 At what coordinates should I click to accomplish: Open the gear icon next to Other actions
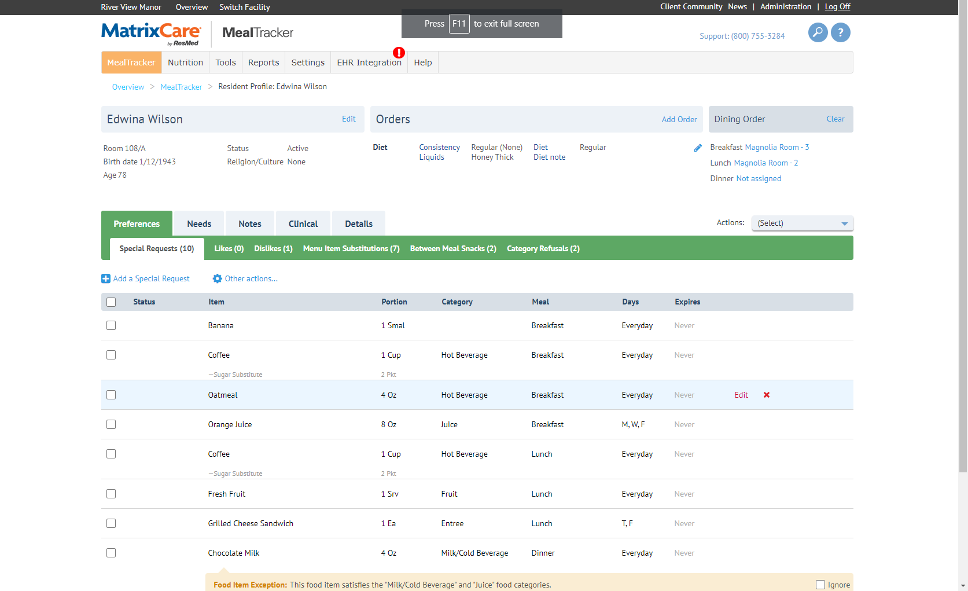click(x=217, y=278)
